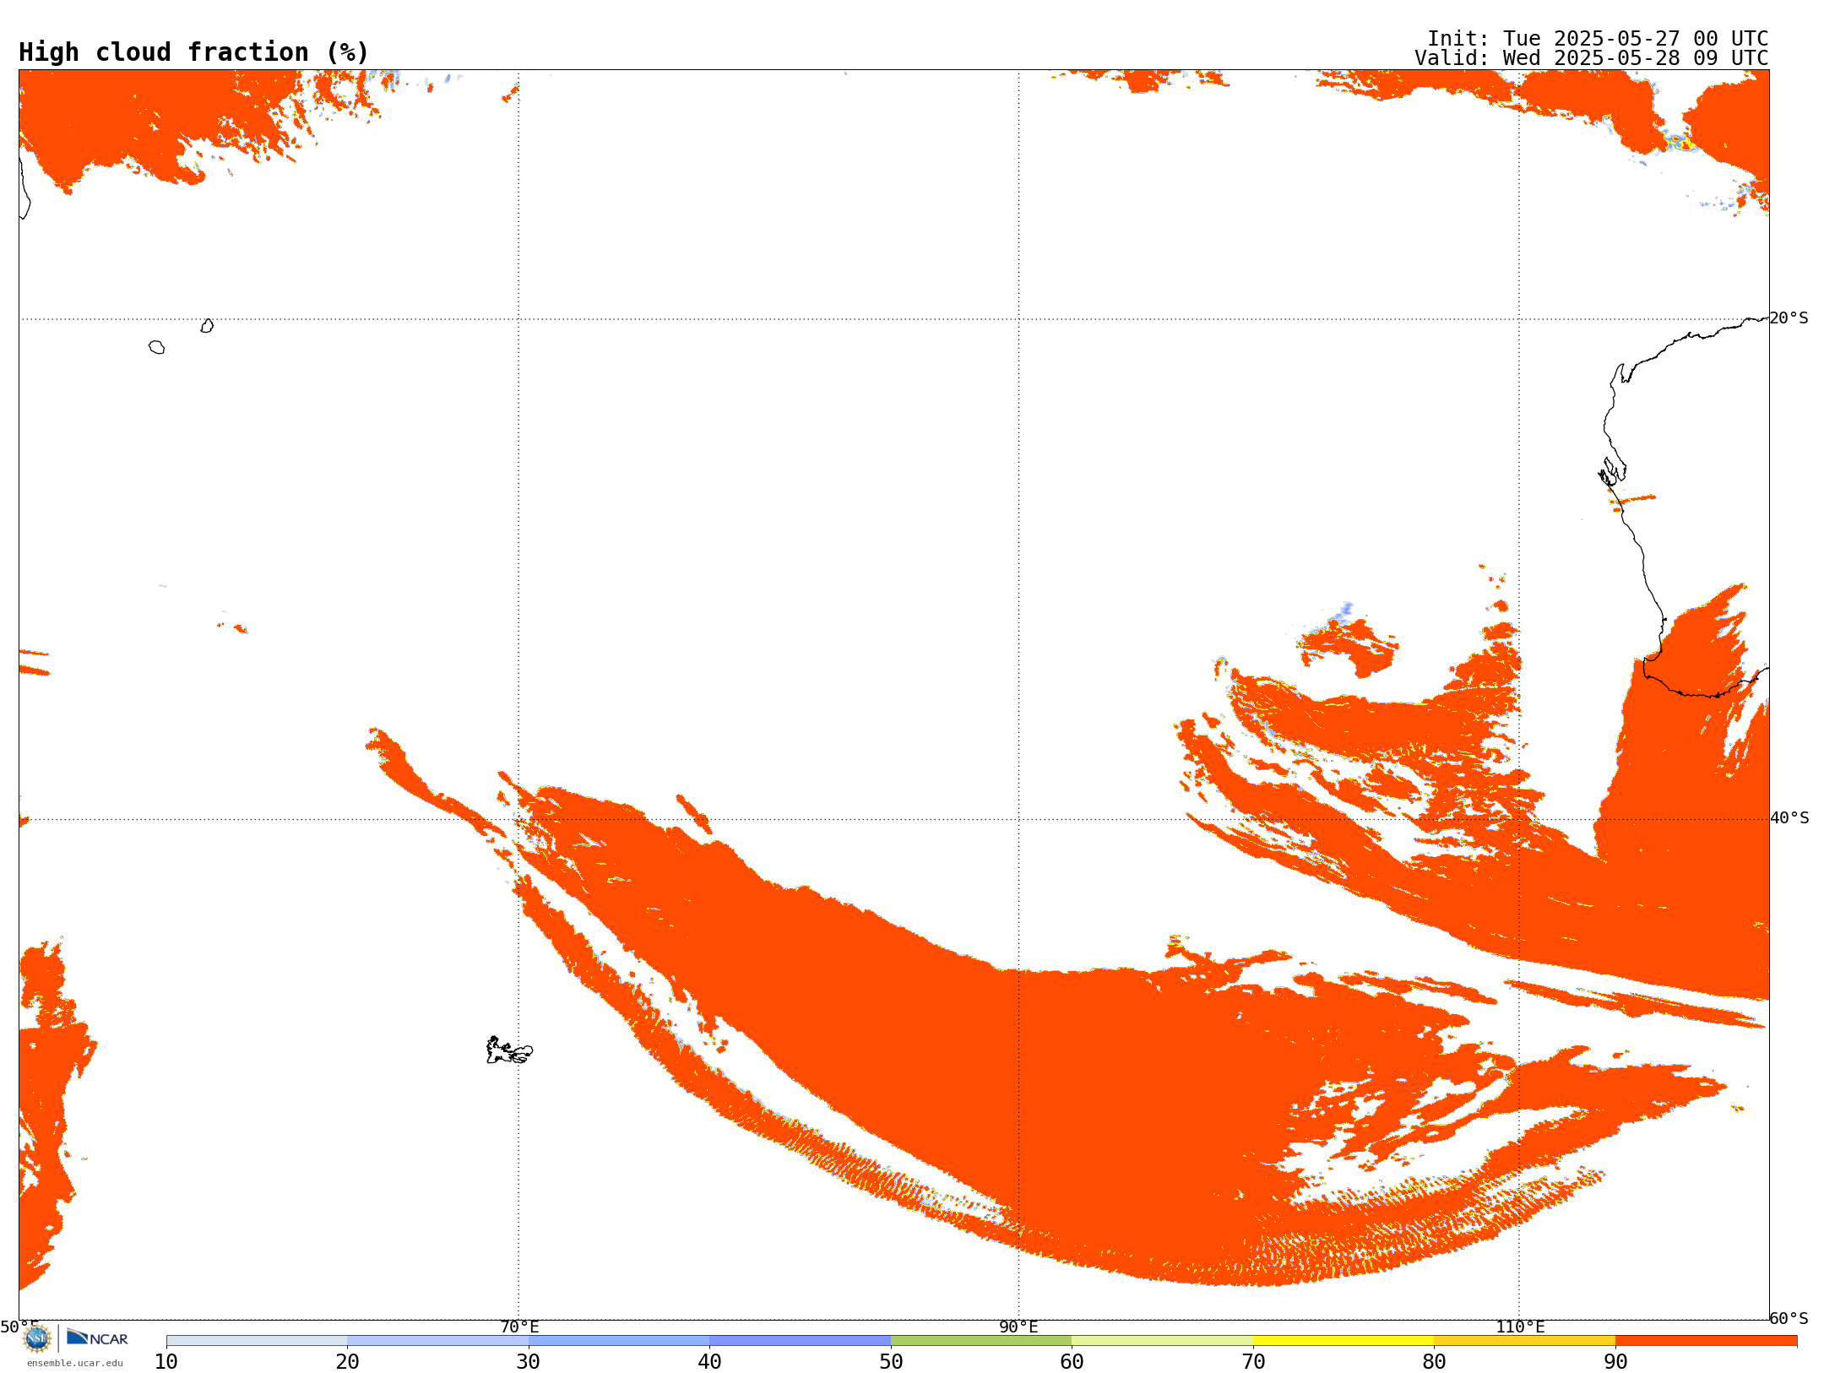Click the 30–40 blue colorbar segment
The image size is (1824, 1373).
click(619, 1341)
